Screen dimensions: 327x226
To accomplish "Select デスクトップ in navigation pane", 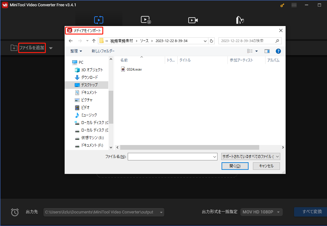I will [87, 85].
